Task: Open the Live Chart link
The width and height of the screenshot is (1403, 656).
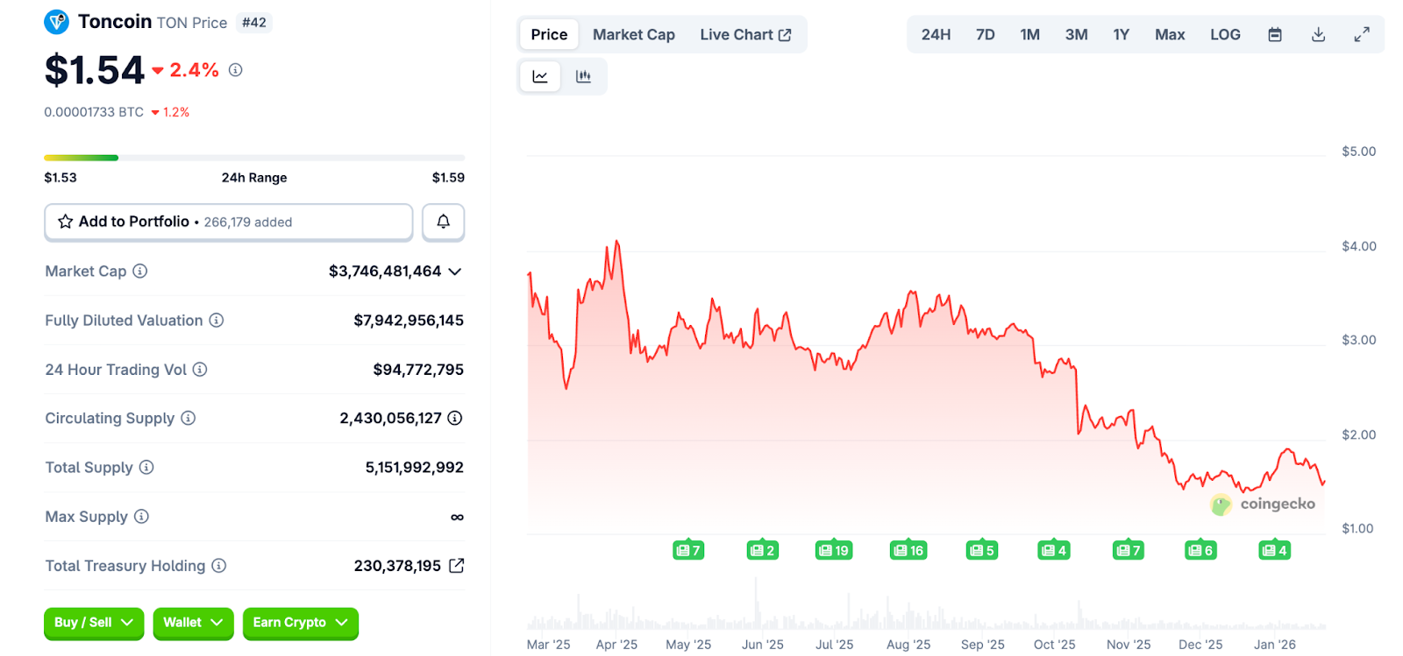Action: click(744, 35)
